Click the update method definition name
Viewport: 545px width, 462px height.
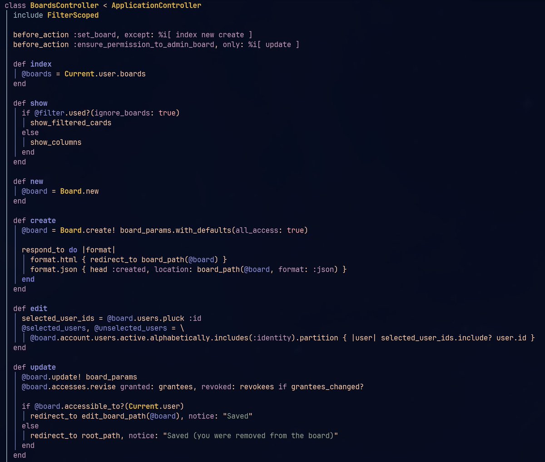click(x=43, y=367)
